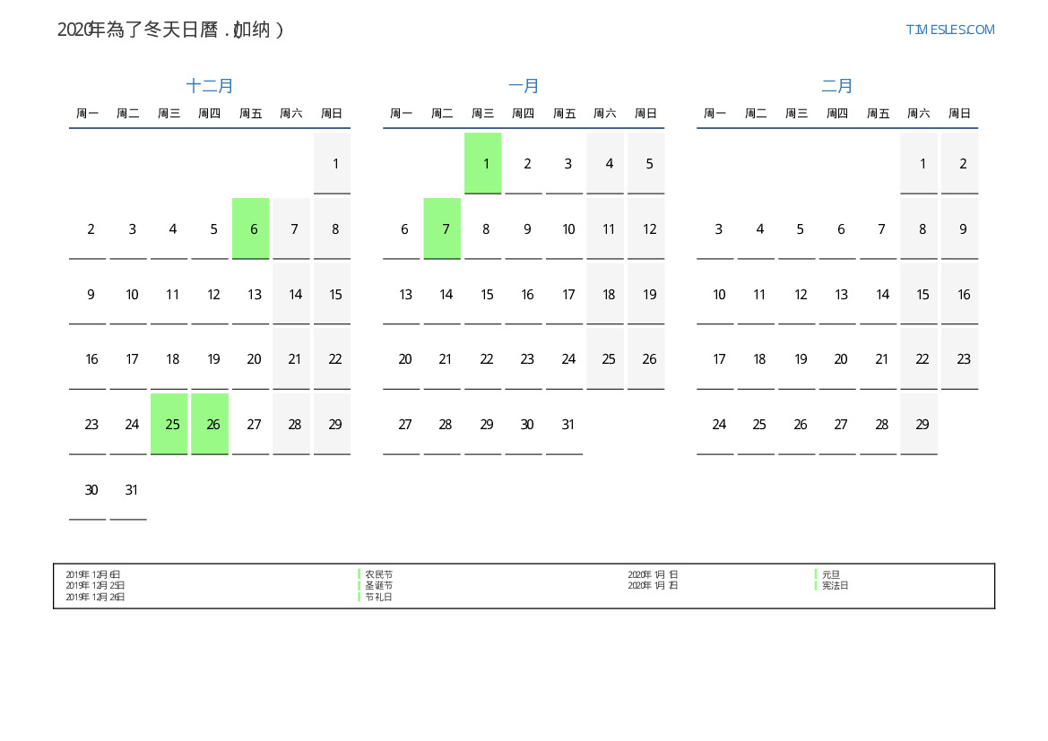The height and width of the screenshot is (741, 1048).
Task: Select January 26 in 一月
Action: pos(645,358)
